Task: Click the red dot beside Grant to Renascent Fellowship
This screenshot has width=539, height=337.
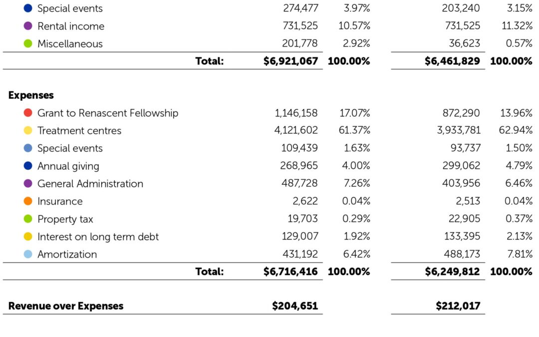Action: tap(28, 113)
